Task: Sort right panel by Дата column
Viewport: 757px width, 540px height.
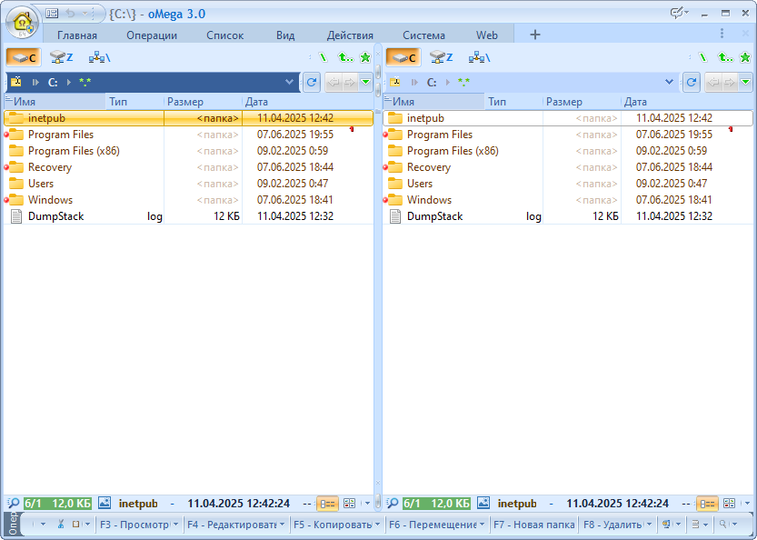Action: pyautogui.click(x=687, y=102)
